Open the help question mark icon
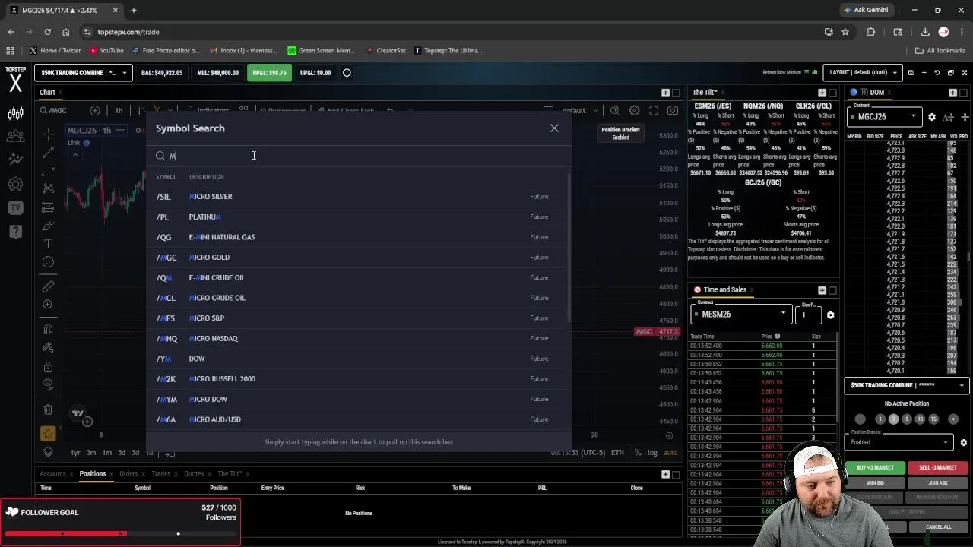 15,231
